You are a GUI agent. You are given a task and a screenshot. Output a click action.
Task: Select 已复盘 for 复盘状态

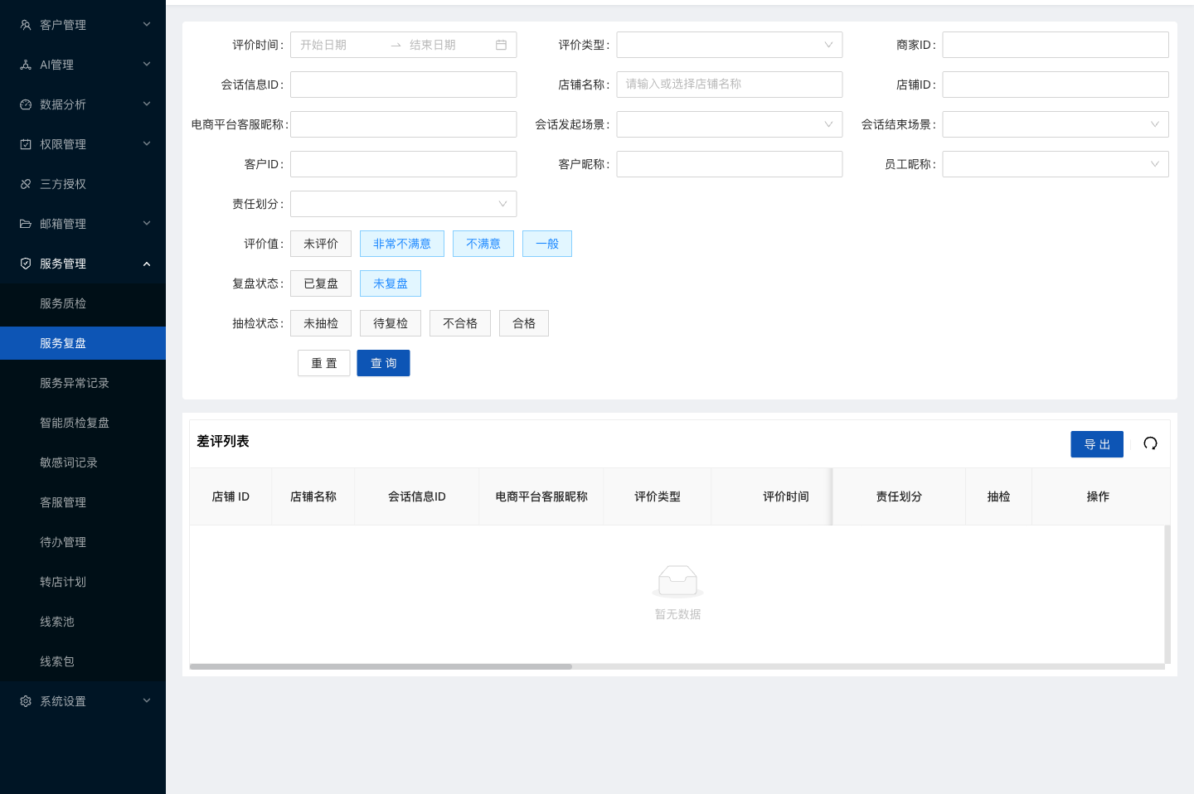(321, 283)
